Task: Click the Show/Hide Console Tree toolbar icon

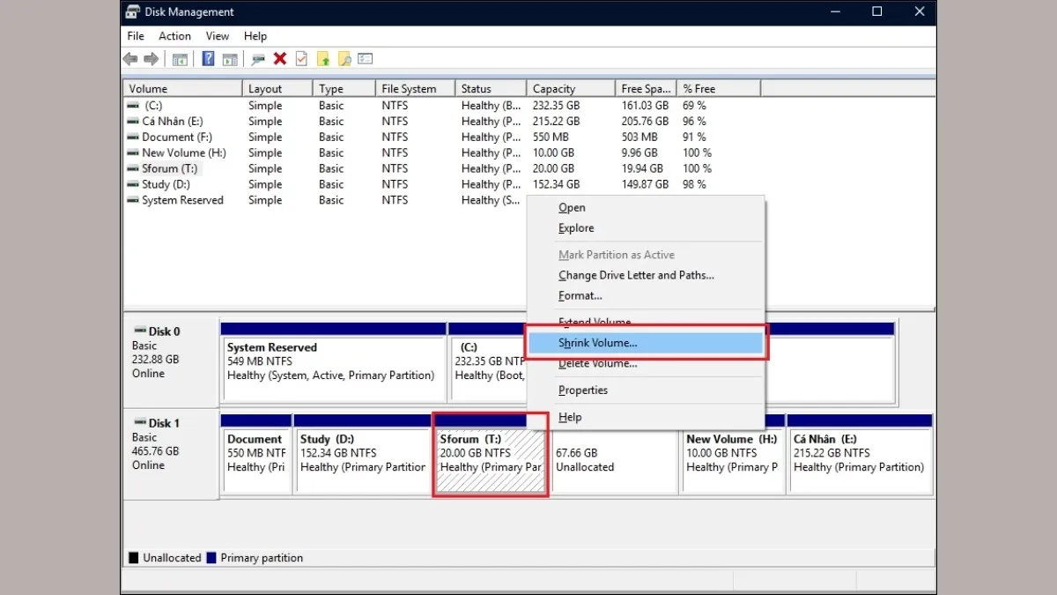Action: tap(180, 58)
